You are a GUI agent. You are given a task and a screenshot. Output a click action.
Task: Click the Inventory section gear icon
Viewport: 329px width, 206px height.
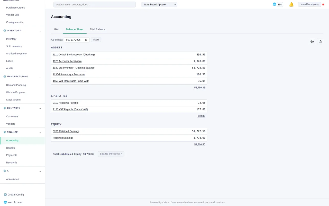5,31
